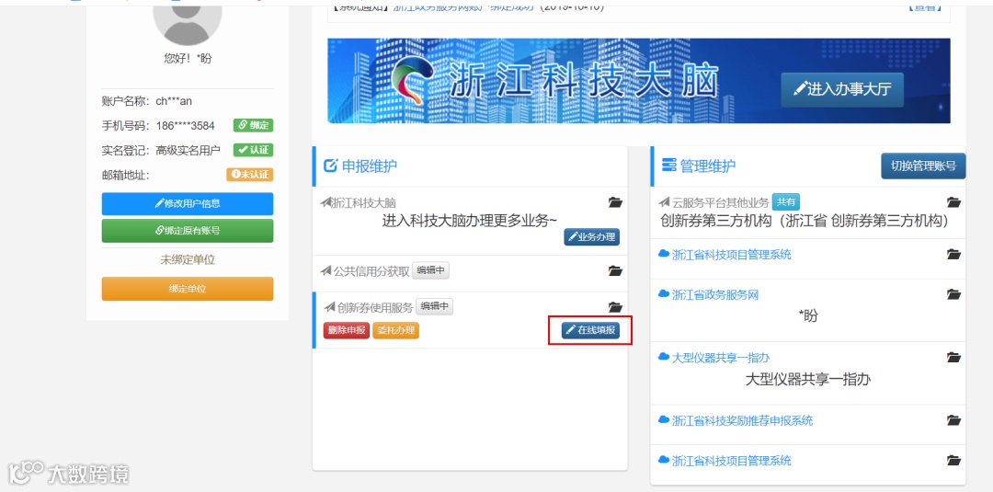Open folder icon beside 浙江省科技奖励推荐申报系统
This screenshot has height=492, width=993.
[953, 420]
